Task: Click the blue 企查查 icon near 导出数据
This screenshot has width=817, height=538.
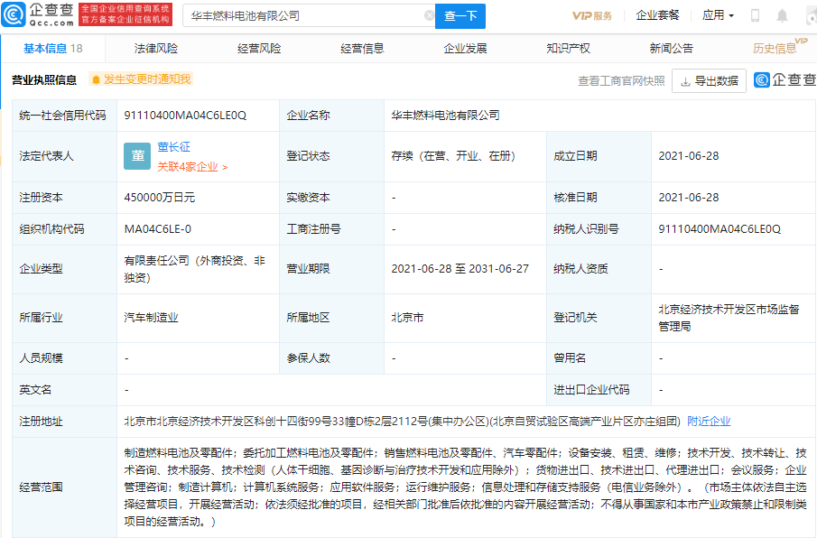Action: (x=763, y=80)
